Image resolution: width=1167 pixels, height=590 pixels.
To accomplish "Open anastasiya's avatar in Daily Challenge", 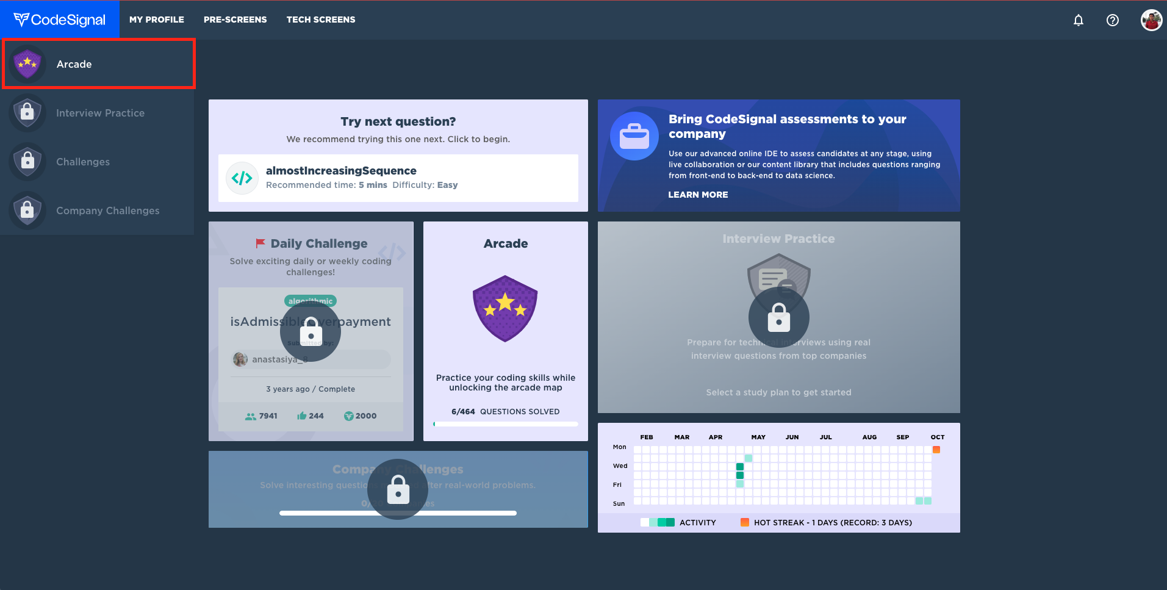I will [x=240, y=359].
